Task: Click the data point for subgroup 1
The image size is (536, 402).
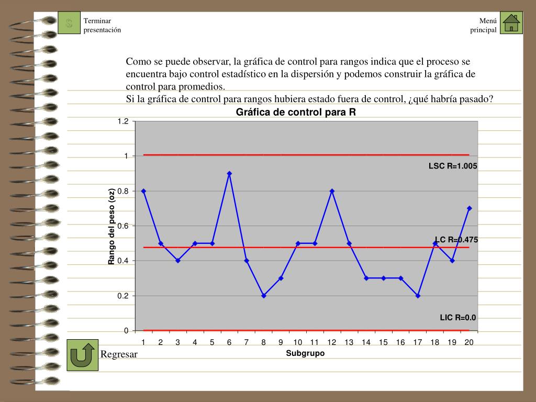Action: pos(143,191)
